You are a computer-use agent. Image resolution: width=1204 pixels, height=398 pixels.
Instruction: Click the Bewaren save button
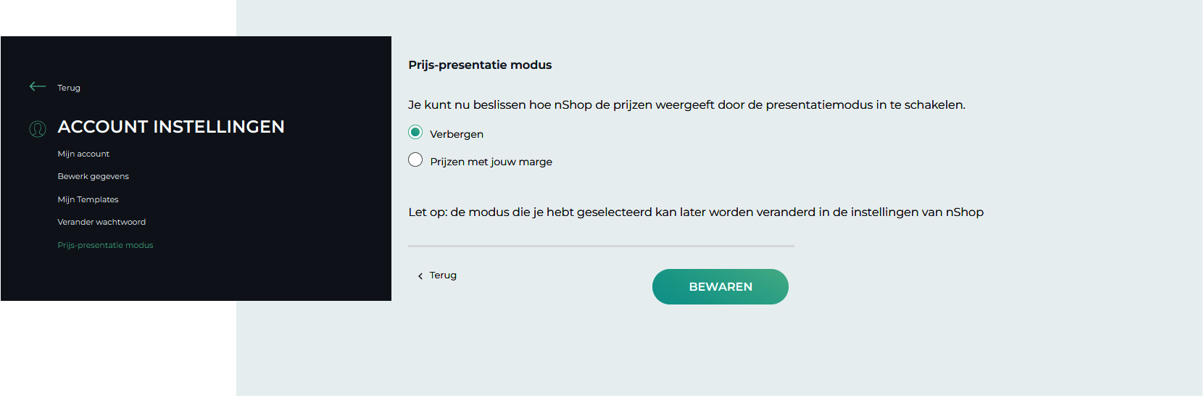coord(721,286)
